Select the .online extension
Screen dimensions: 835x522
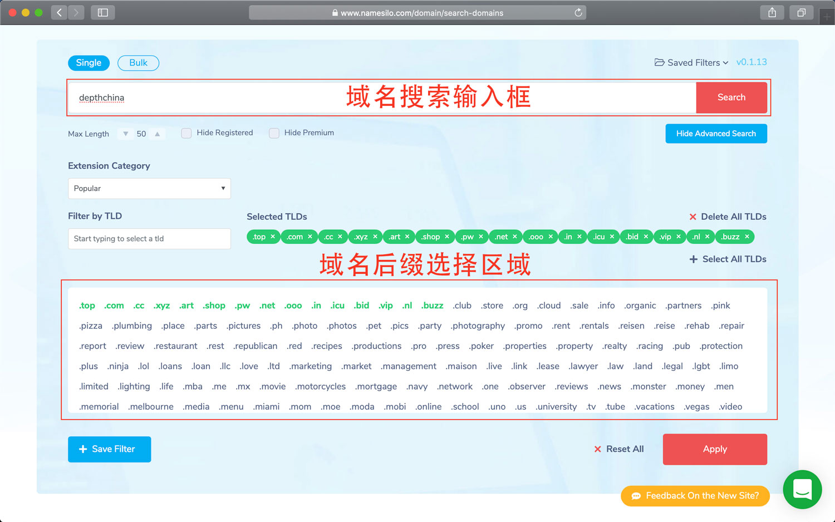click(x=428, y=407)
